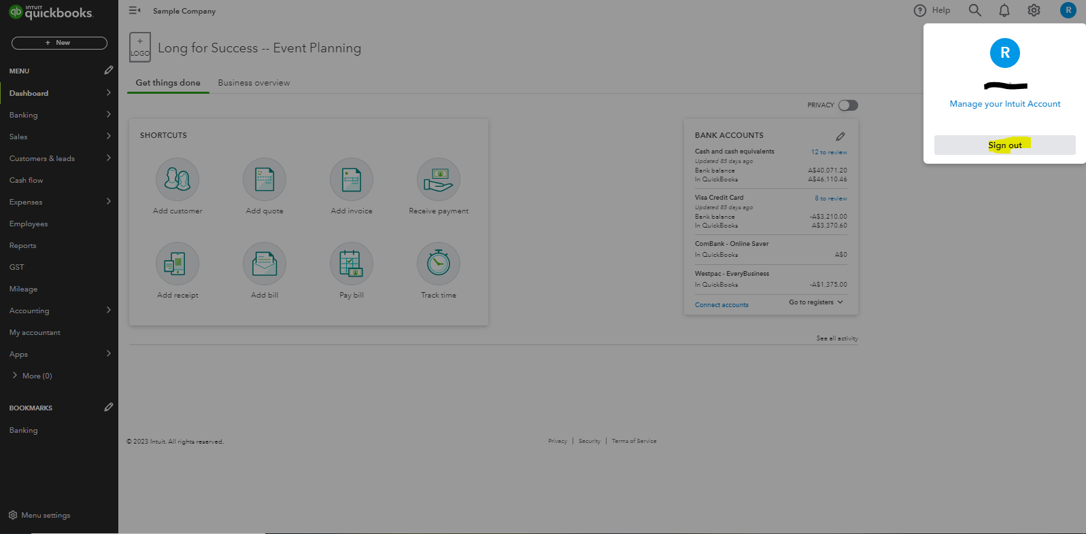Open Reports in the left menu
The image size is (1086, 534).
pos(23,245)
